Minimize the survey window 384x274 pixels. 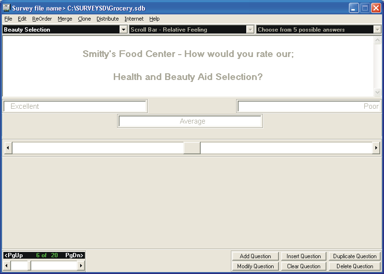pyautogui.click(x=354, y=8)
